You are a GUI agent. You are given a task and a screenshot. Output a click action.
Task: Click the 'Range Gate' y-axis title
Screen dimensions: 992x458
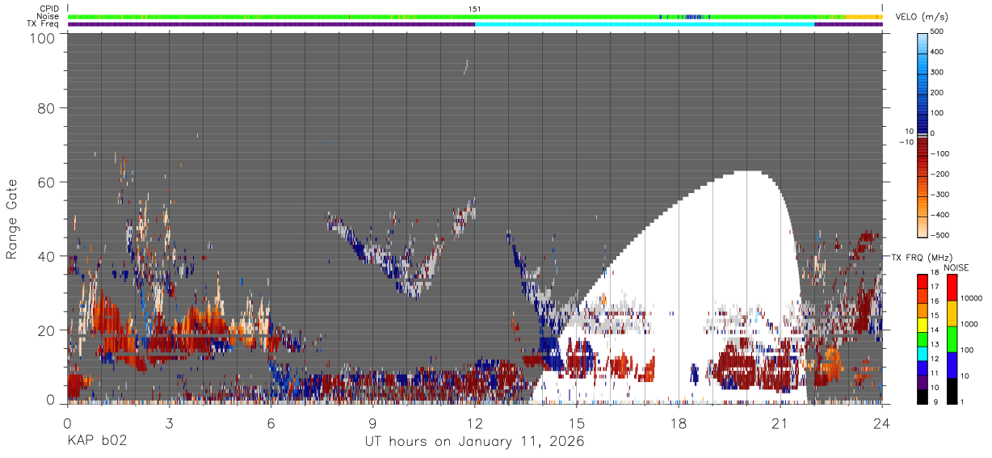pos(12,218)
